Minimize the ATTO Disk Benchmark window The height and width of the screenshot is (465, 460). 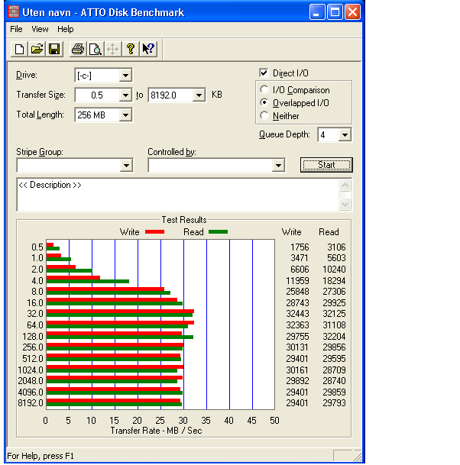tap(317, 12)
